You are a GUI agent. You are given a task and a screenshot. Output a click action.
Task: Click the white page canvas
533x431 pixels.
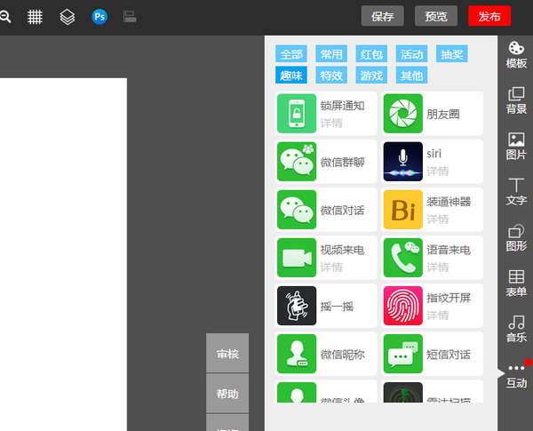pos(63,254)
